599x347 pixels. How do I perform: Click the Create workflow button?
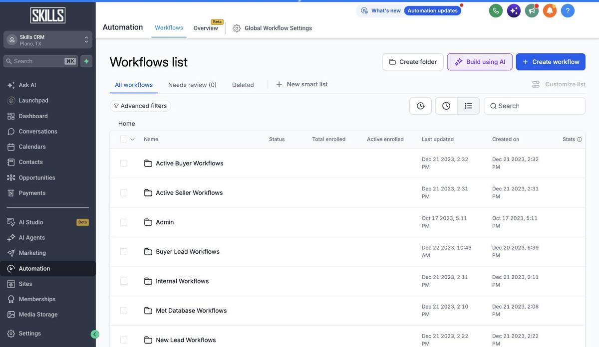tap(551, 62)
